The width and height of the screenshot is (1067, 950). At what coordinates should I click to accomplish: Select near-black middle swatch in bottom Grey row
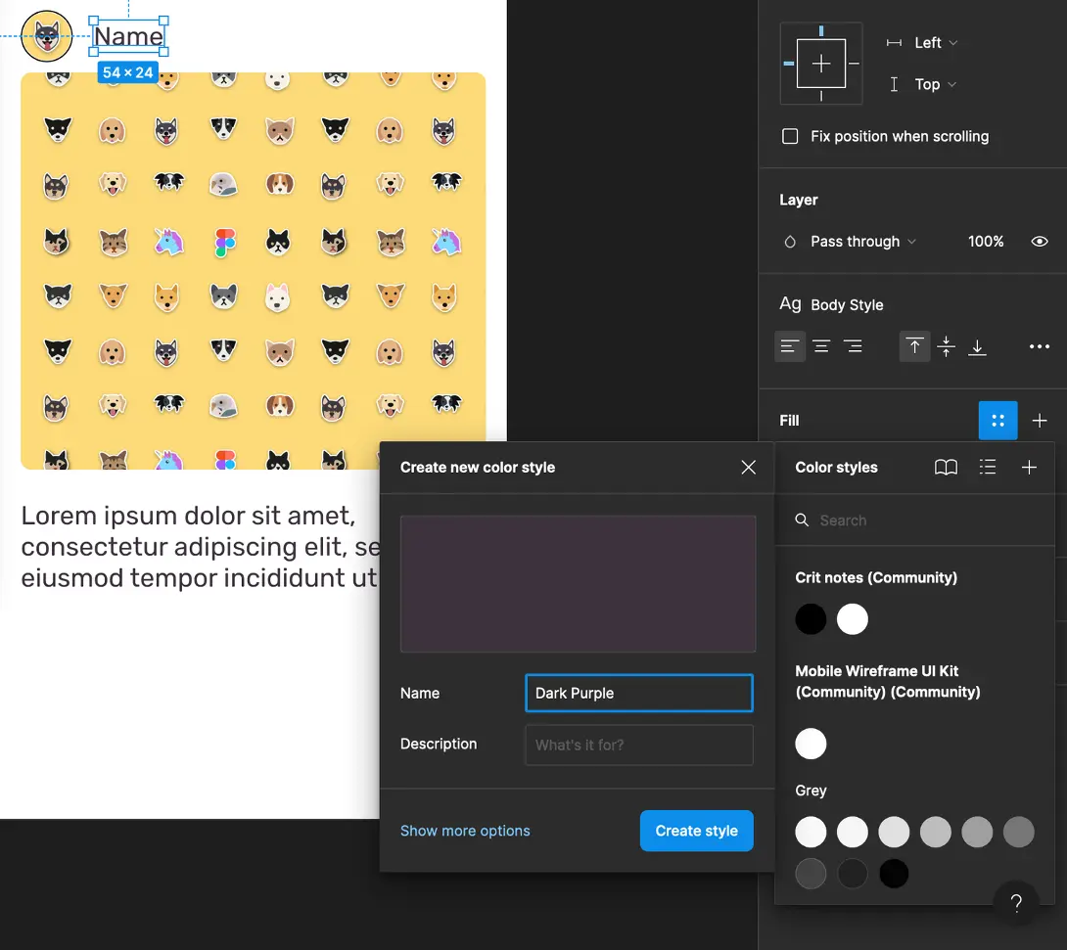(852, 873)
